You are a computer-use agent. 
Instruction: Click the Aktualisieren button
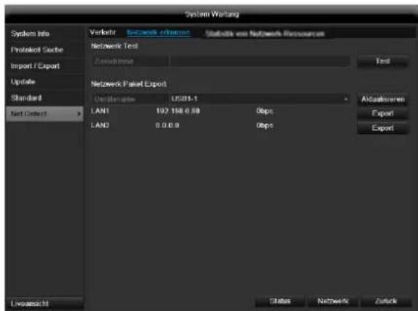point(382,99)
